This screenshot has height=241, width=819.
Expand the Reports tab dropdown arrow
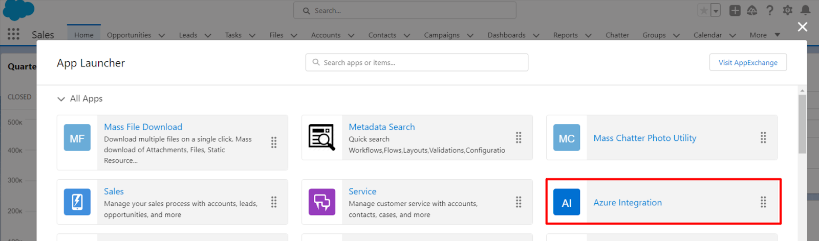point(588,35)
